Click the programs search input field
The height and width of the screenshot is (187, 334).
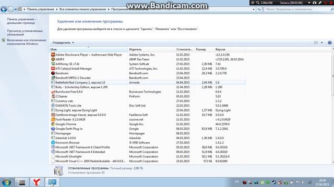point(297,9)
